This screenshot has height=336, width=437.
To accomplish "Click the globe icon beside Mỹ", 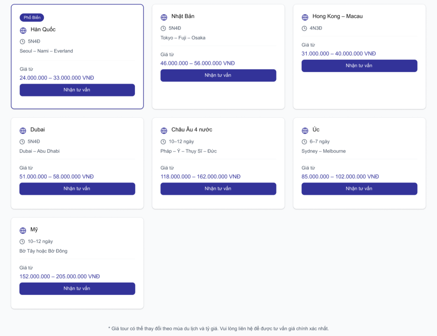I will click(23, 230).
